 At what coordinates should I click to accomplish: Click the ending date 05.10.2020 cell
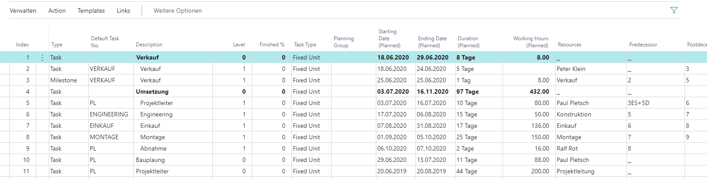(431, 137)
